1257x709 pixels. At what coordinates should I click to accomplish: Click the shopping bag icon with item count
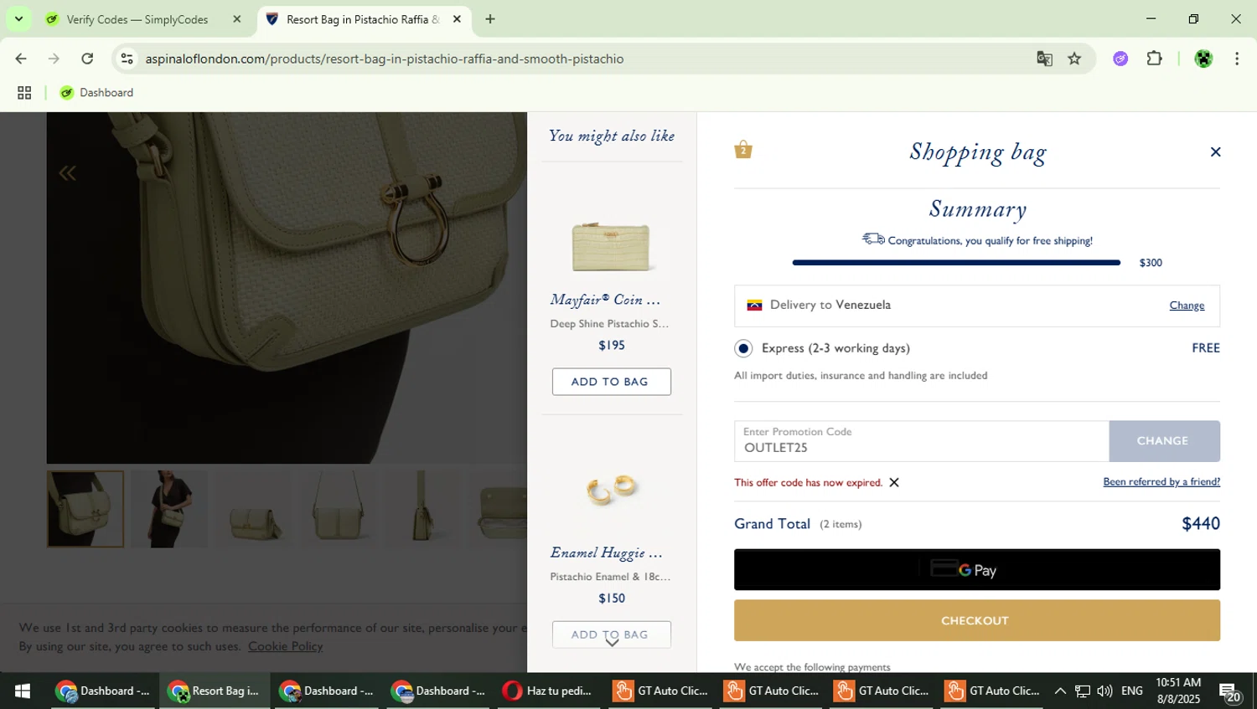[743, 150]
